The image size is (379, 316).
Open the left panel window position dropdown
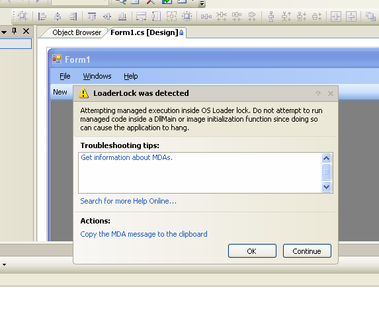4,32
